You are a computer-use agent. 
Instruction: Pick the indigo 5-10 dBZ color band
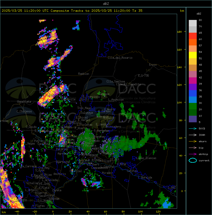point(193,119)
